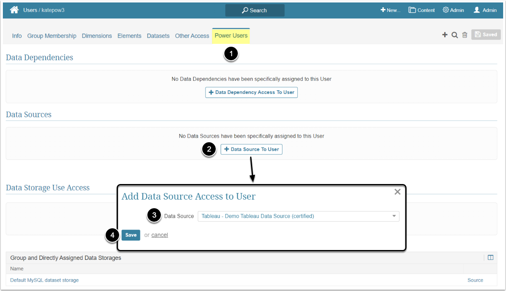The height and width of the screenshot is (291, 506).
Task: Save the data source access
Action: (131, 235)
